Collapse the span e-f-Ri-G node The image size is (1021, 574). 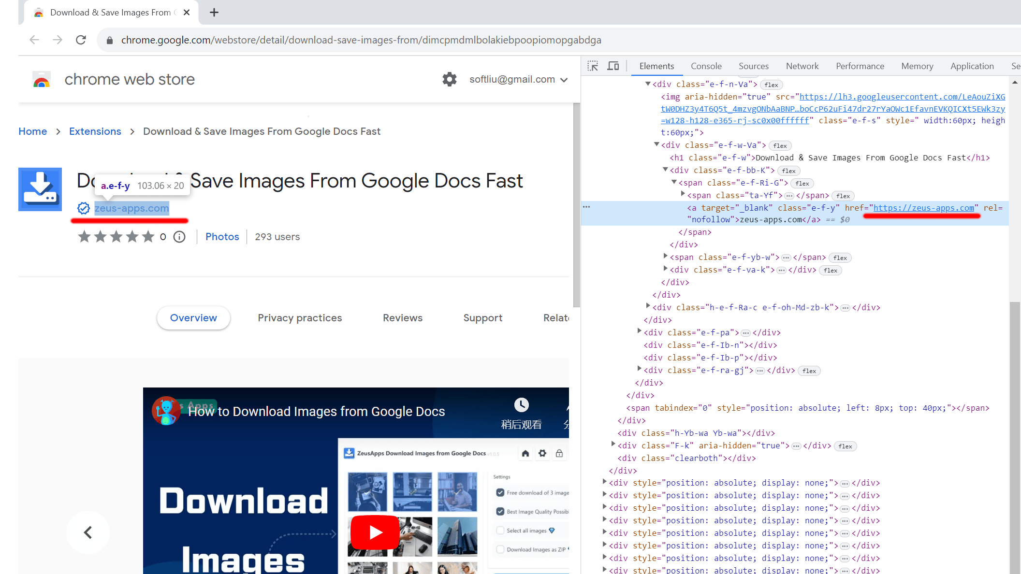pyautogui.click(x=674, y=182)
